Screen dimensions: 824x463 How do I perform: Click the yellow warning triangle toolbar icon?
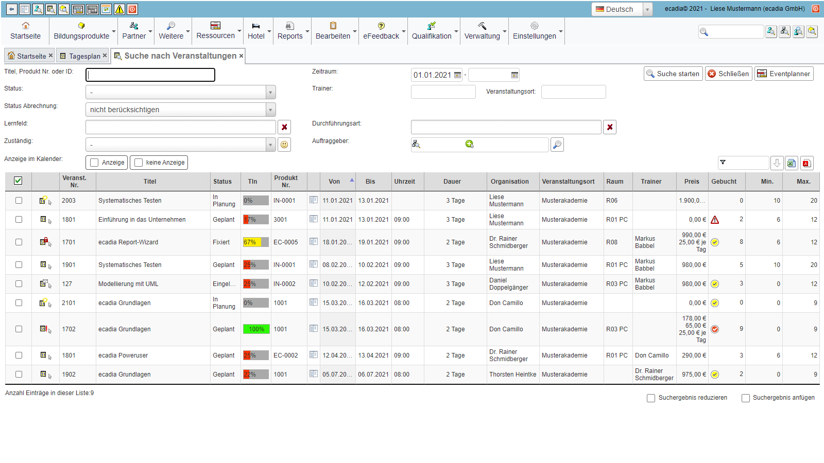coord(119,9)
